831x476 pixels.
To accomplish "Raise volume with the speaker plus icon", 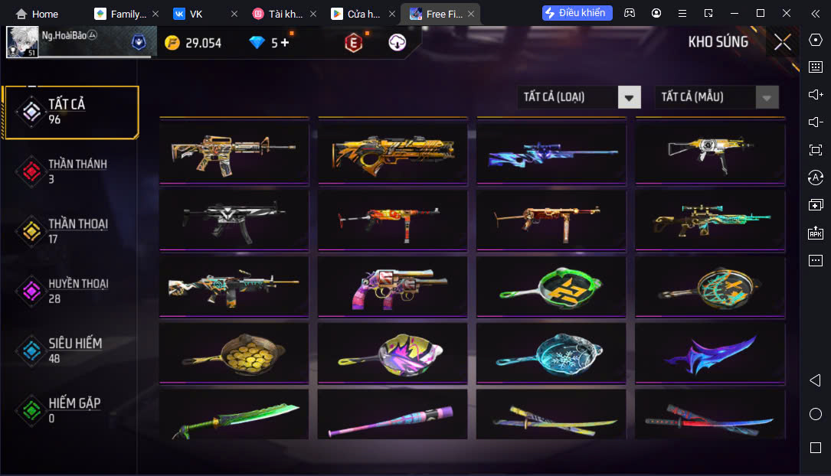I will (816, 94).
